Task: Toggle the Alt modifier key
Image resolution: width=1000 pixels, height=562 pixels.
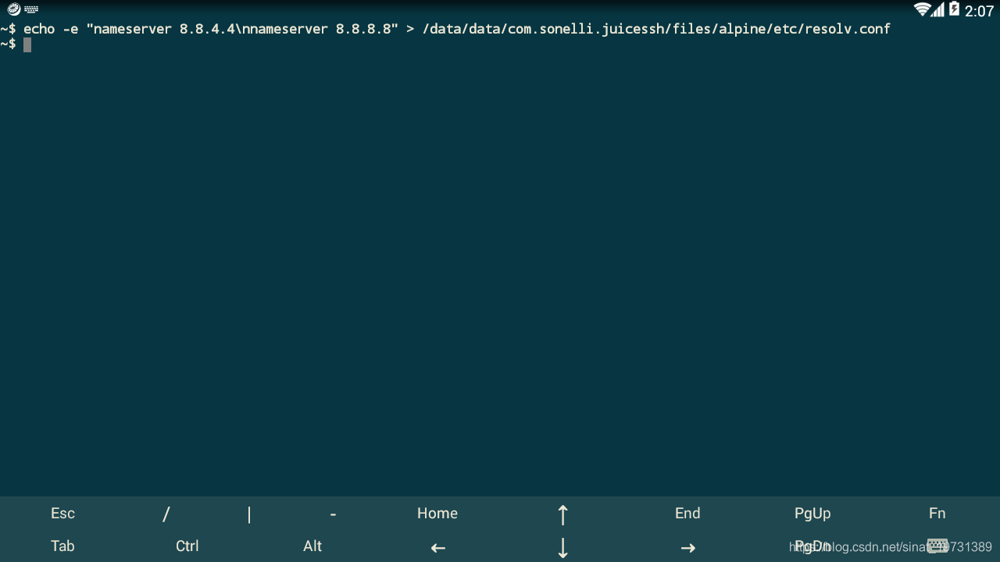Action: pyautogui.click(x=312, y=546)
